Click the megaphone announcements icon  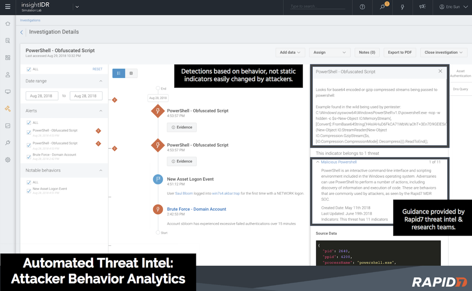423,7
